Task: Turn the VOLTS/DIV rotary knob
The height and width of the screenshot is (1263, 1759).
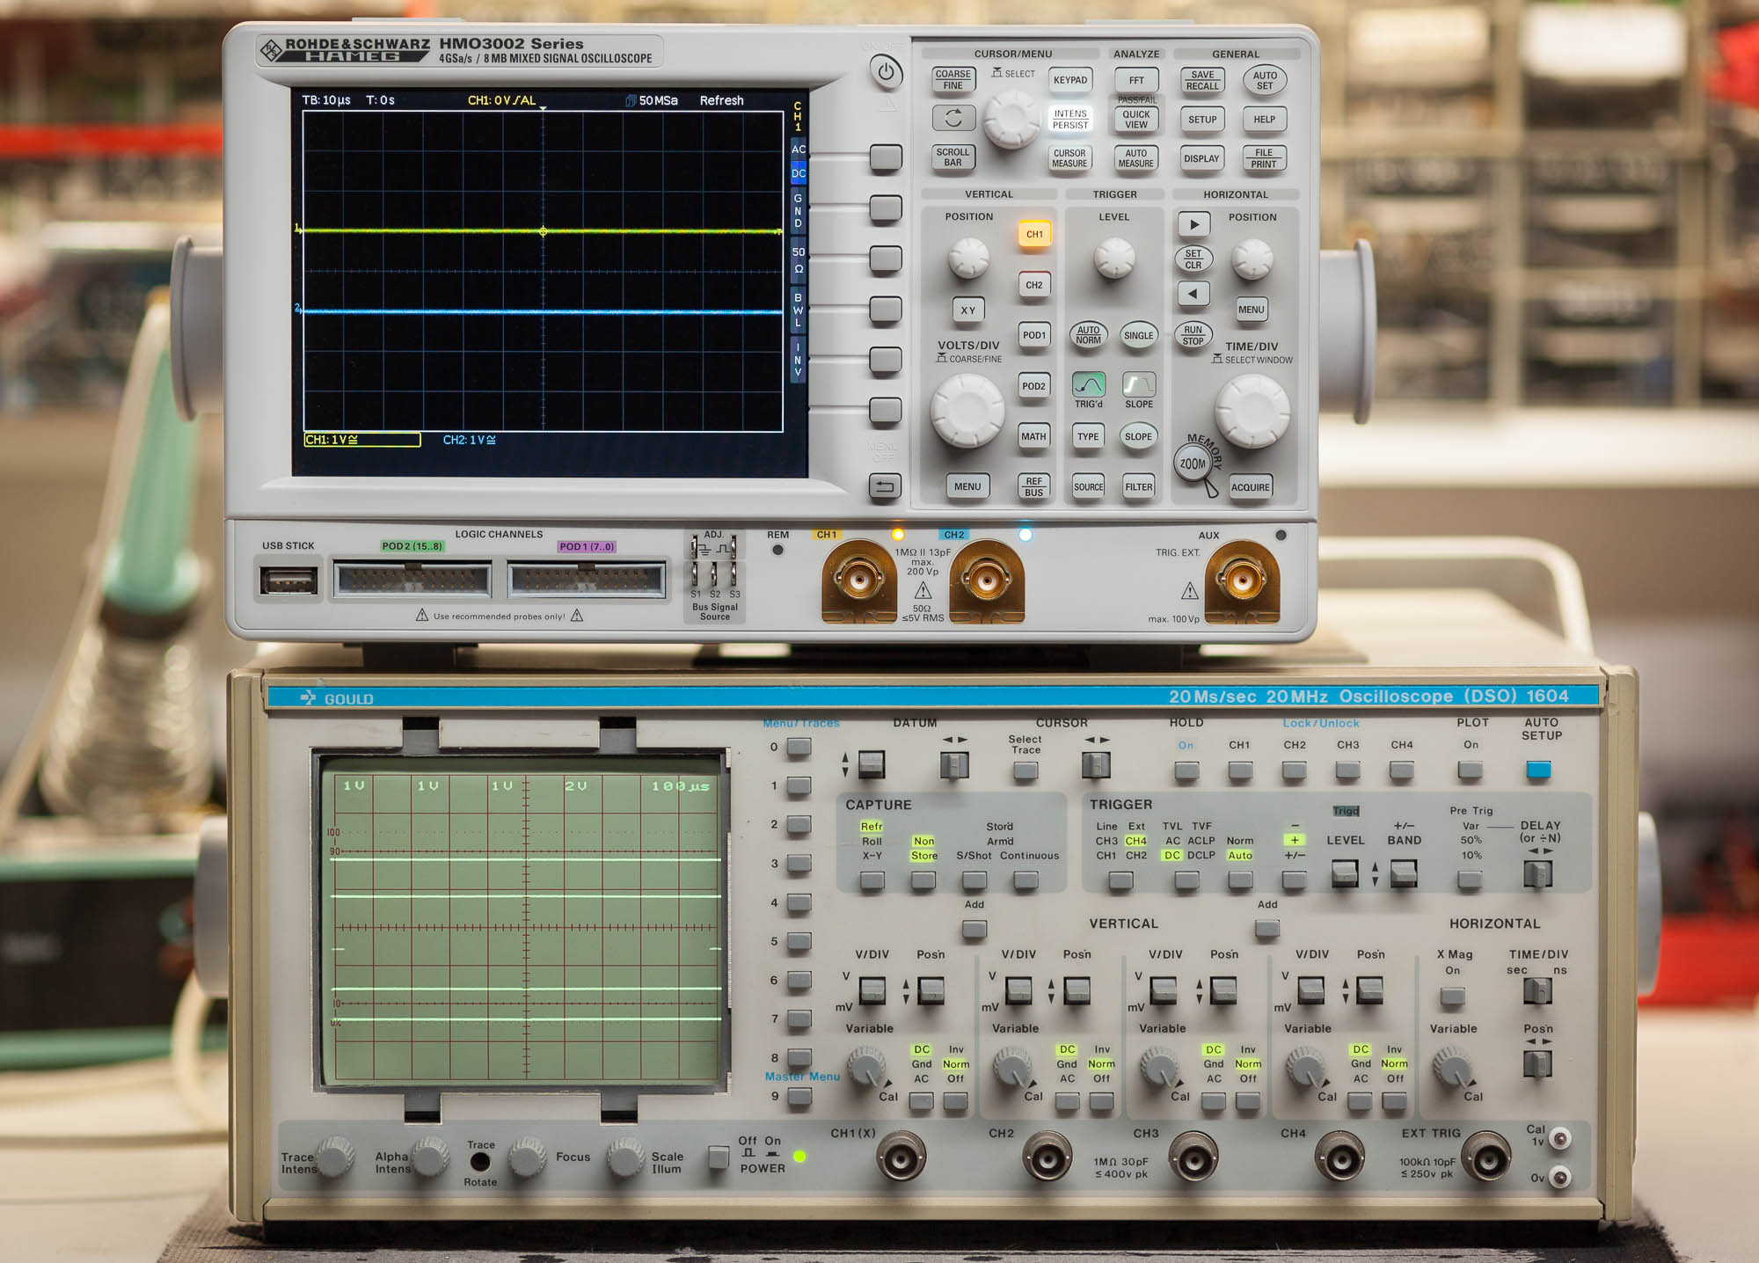Action: [x=967, y=411]
